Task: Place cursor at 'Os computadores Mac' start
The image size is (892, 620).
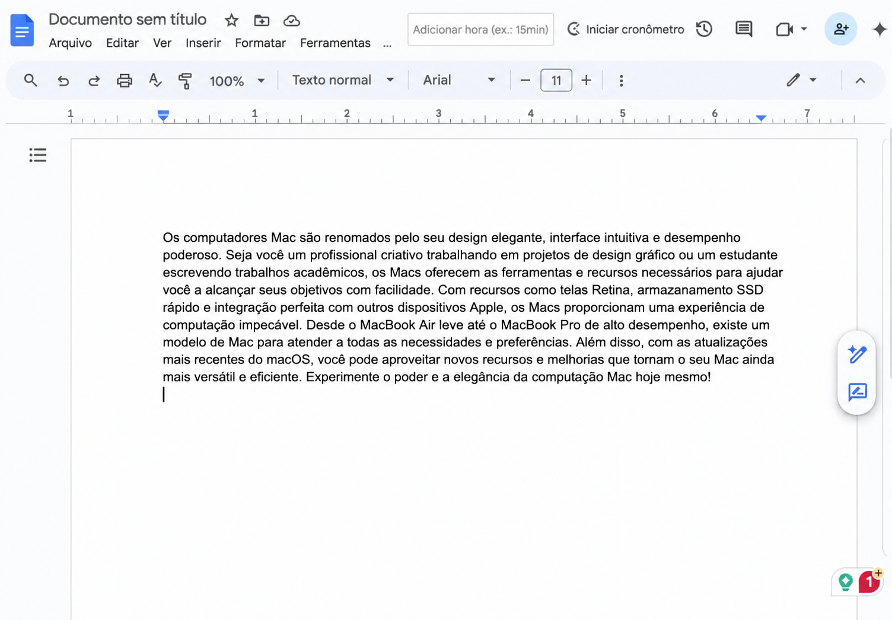Action: point(164,238)
